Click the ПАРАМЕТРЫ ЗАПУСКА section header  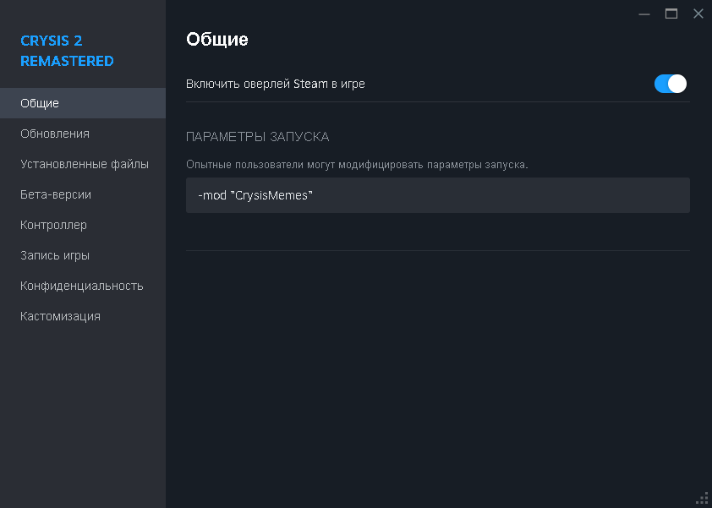[x=257, y=136]
